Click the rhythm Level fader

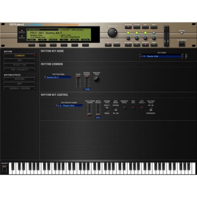click(78, 81)
